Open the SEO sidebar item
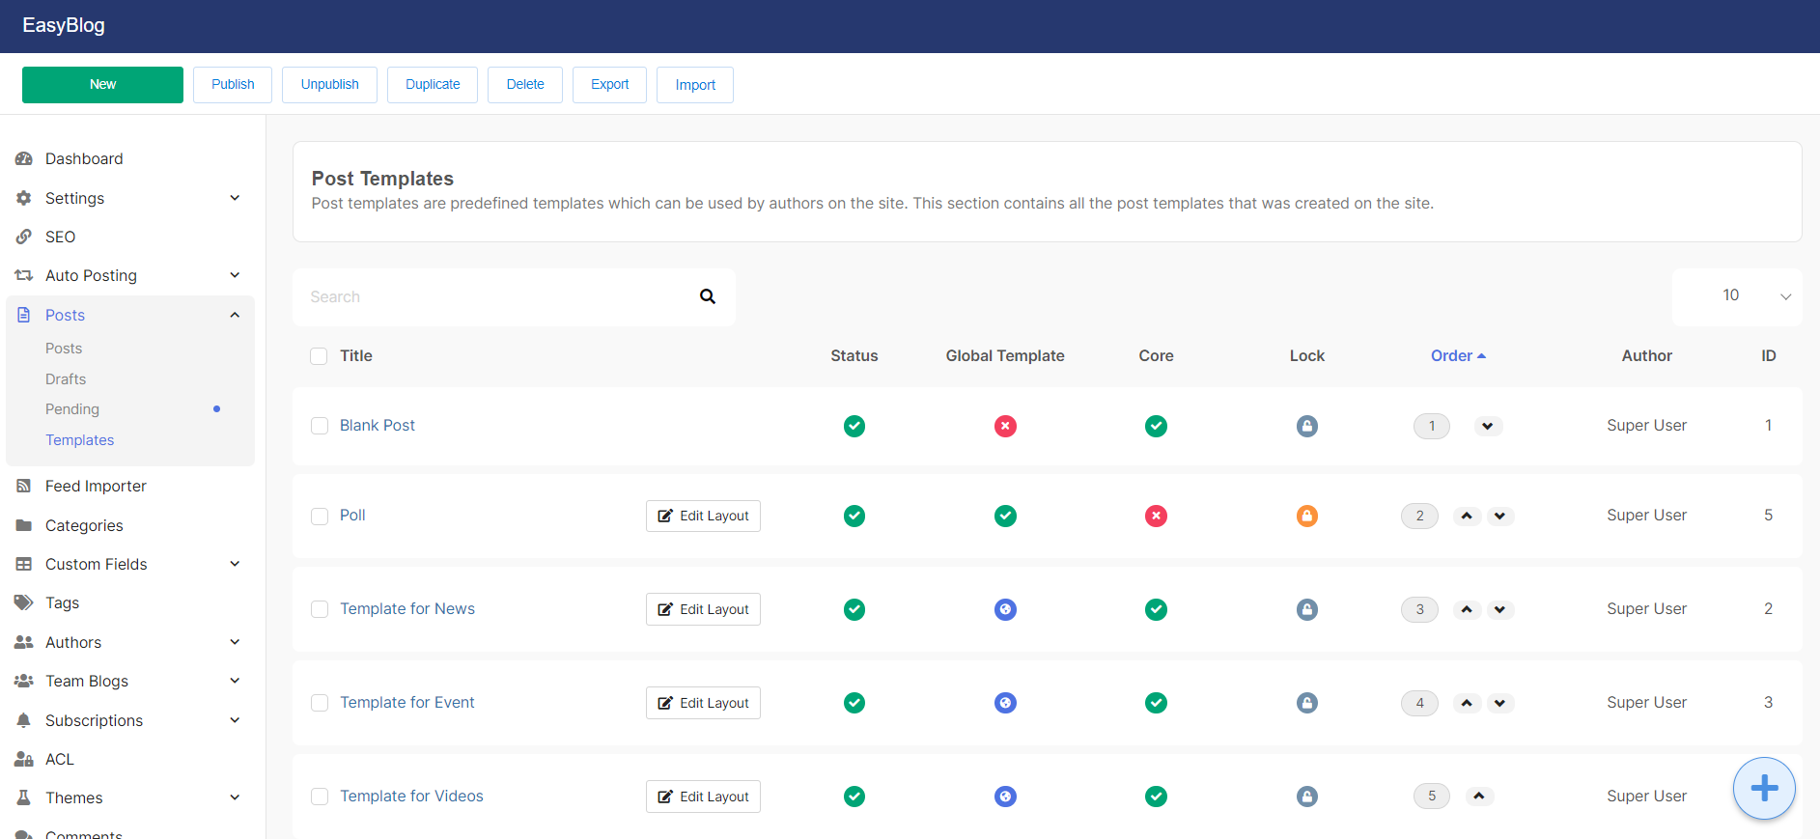The width and height of the screenshot is (1820, 839). pyautogui.click(x=60, y=237)
